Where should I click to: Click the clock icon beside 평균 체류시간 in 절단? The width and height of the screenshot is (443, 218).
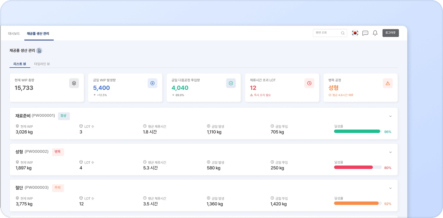pos(145,198)
